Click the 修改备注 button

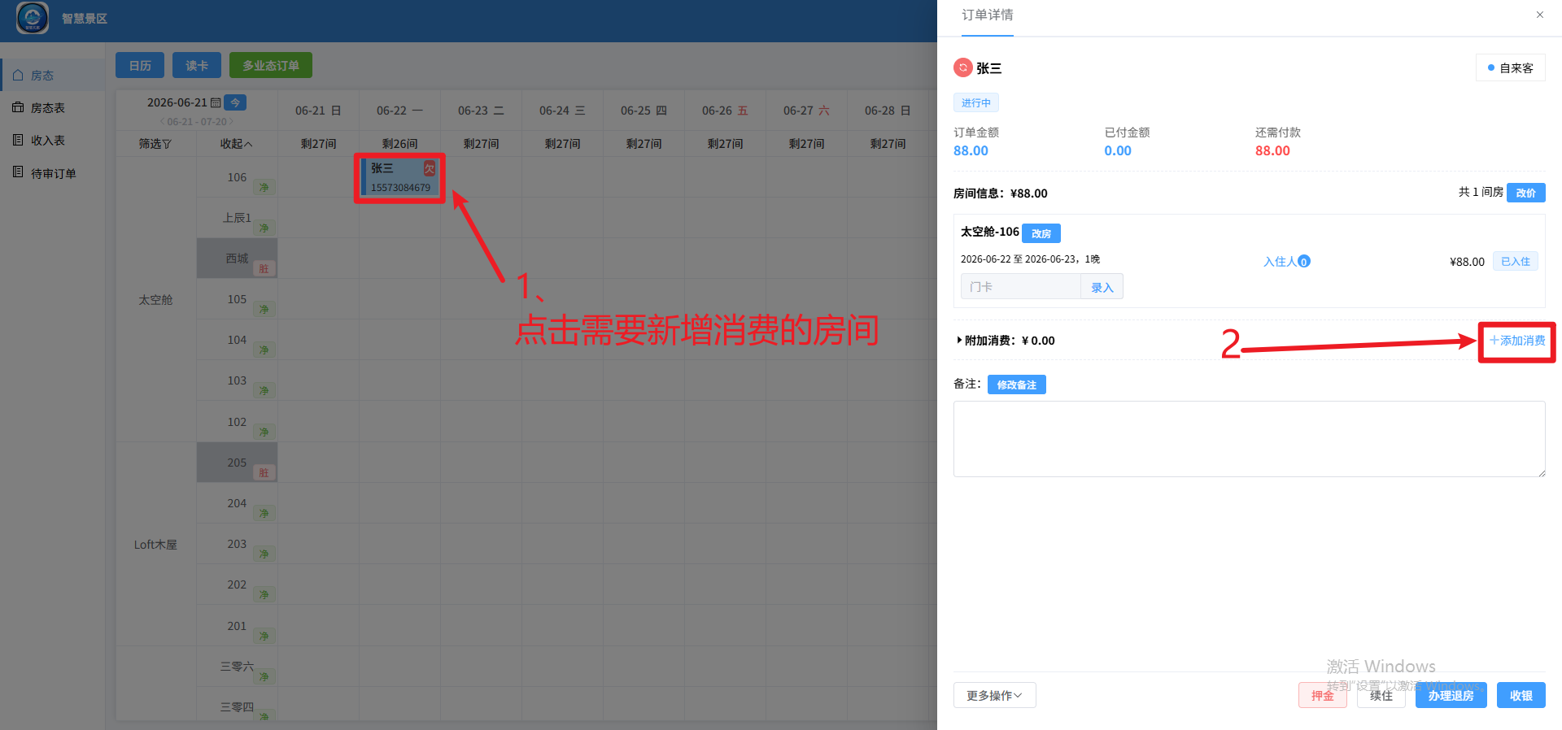1017,385
